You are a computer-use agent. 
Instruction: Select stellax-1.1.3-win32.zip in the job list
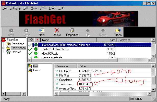point(55,49)
